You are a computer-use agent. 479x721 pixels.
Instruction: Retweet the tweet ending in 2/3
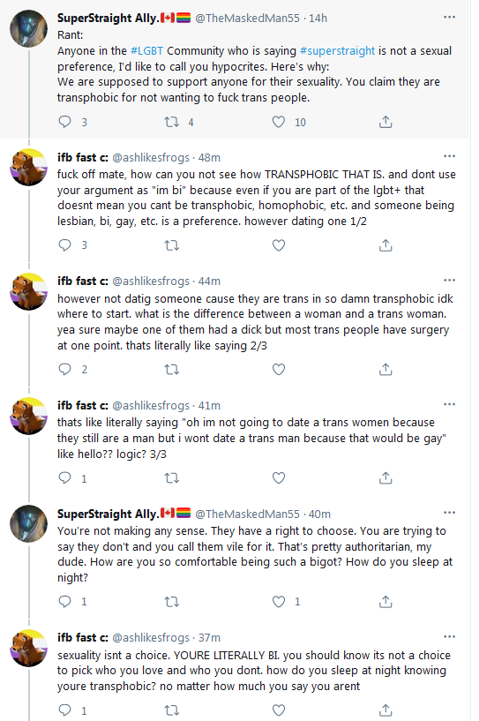coord(172,369)
